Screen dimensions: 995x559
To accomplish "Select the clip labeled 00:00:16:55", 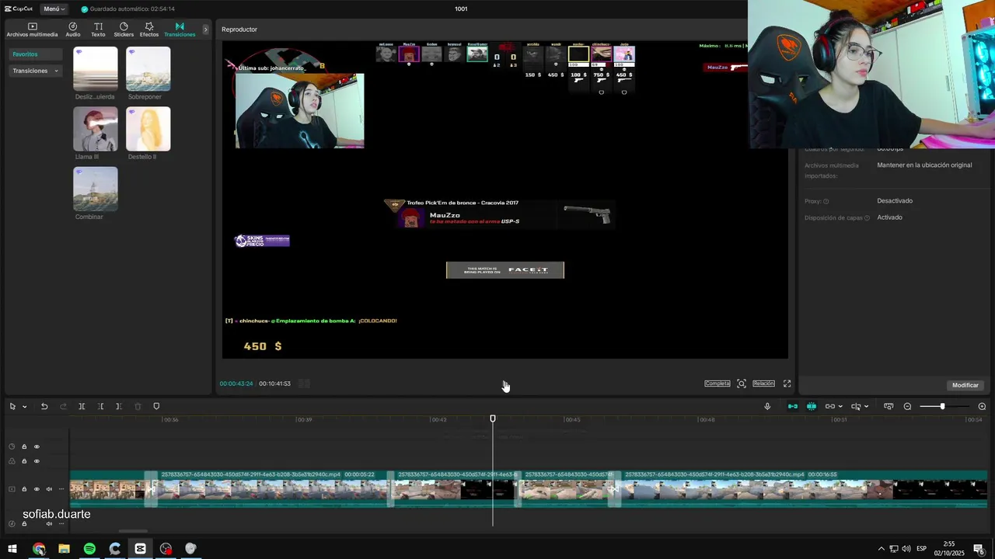I will point(805,489).
